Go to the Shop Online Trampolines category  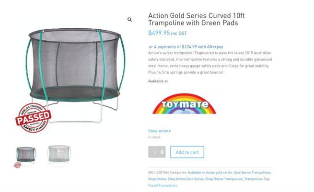pos(224,179)
